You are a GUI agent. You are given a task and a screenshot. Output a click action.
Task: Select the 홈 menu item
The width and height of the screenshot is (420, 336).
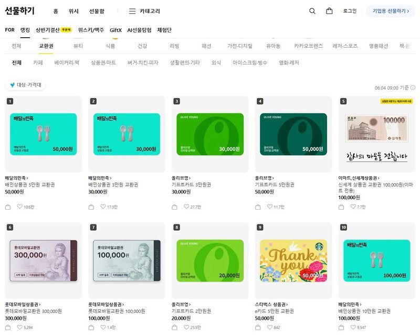pyautogui.click(x=56, y=11)
